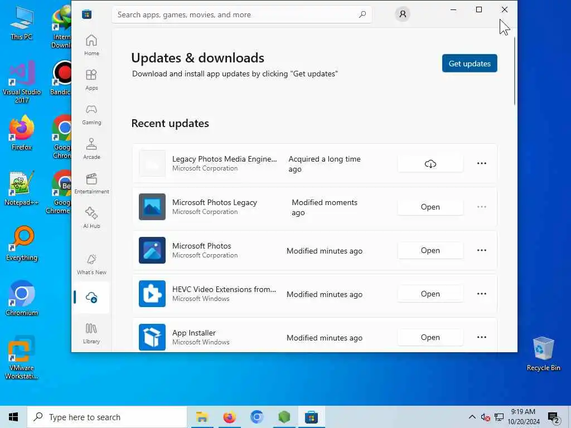Select Visual Studio 2017 desktop shortcut
The image size is (571, 428).
(x=22, y=82)
